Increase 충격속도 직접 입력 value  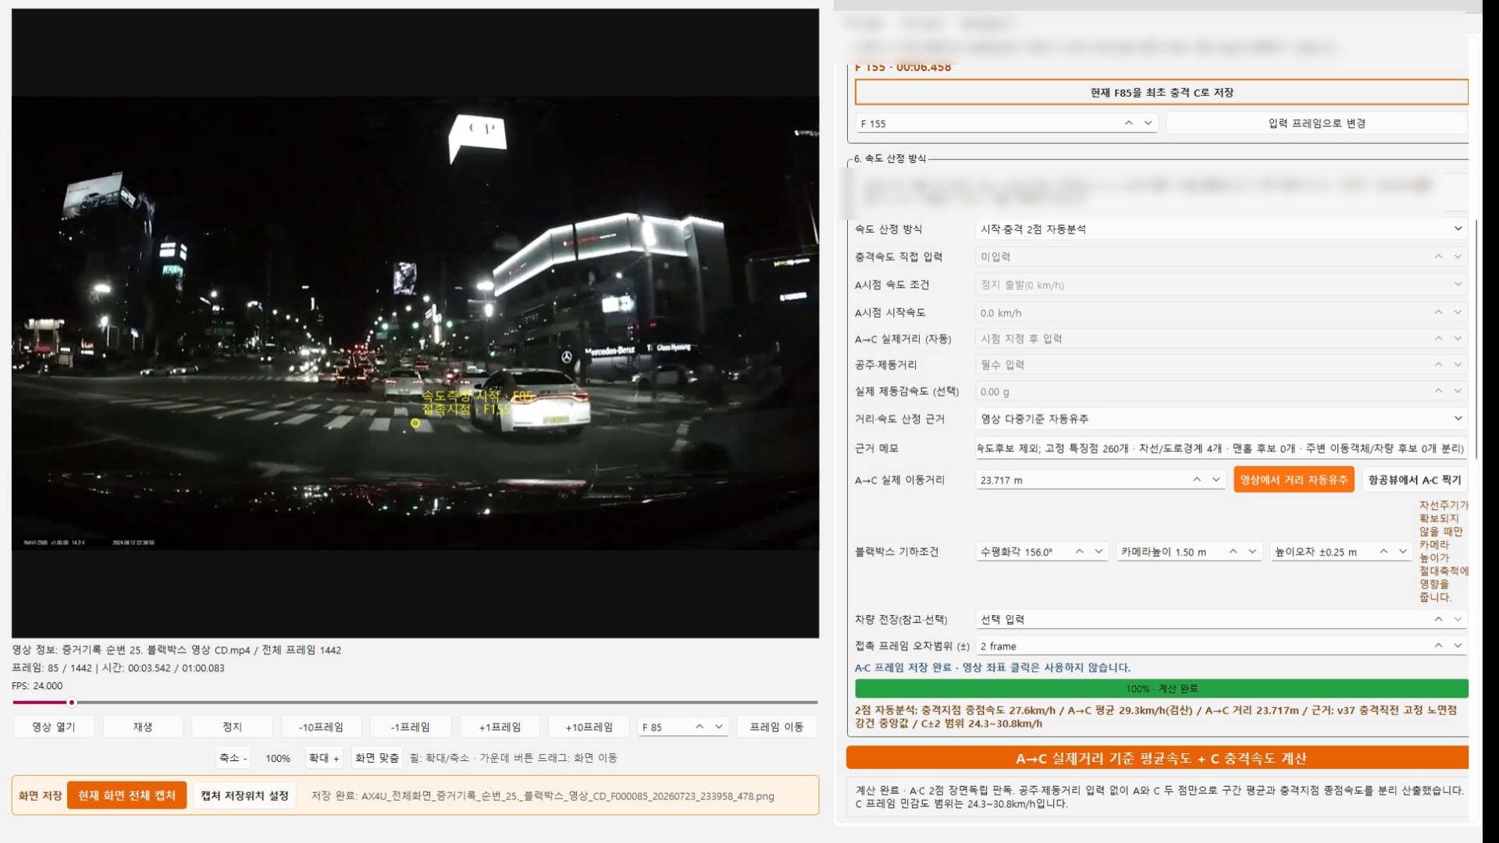click(x=1438, y=257)
